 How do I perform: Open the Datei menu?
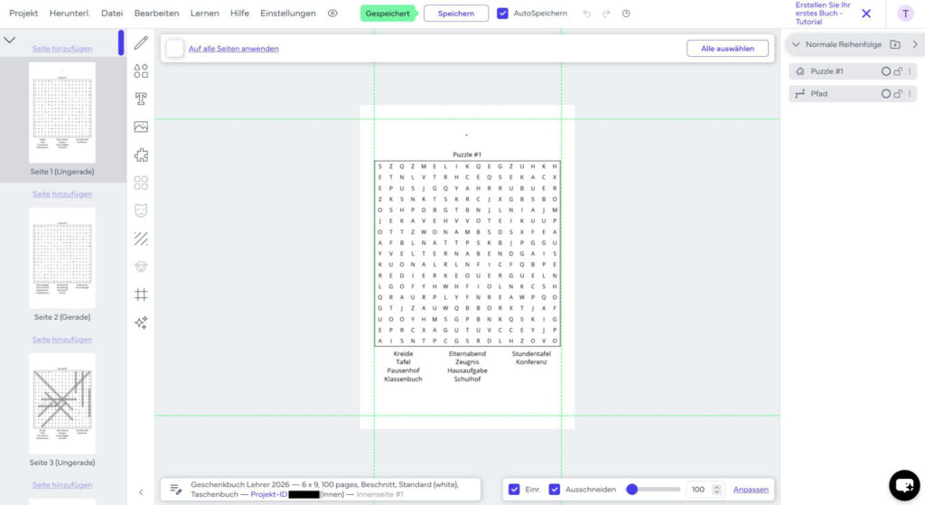(112, 13)
